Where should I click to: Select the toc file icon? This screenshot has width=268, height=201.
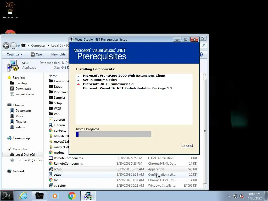51,180
